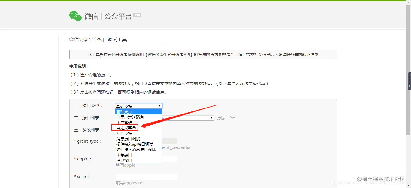Click instruction text （3）点击检查问题按钮
This screenshot has height=188, width=411.
(118, 92)
